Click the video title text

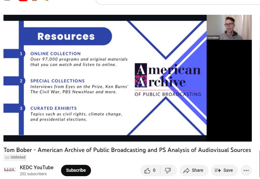click(x=127, y=150)
